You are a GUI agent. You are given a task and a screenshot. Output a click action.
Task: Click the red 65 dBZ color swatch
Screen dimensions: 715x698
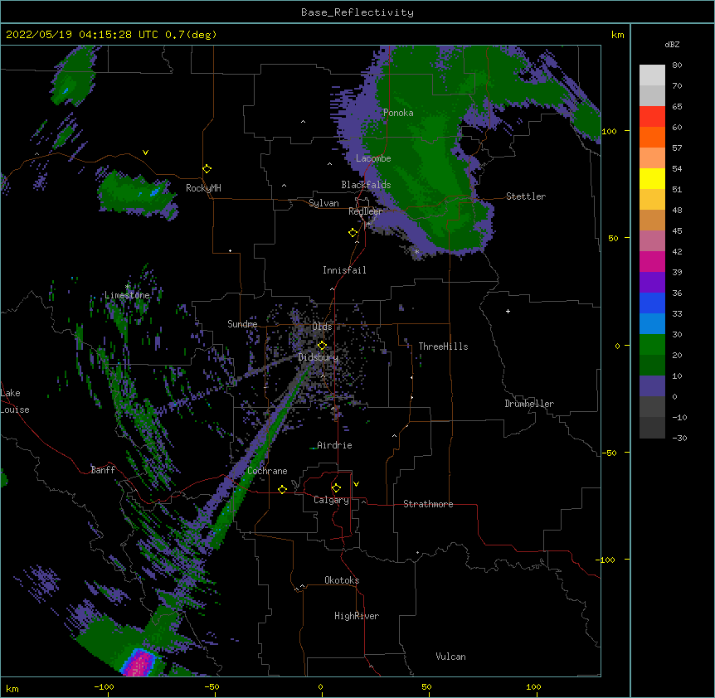coord(652,116)
